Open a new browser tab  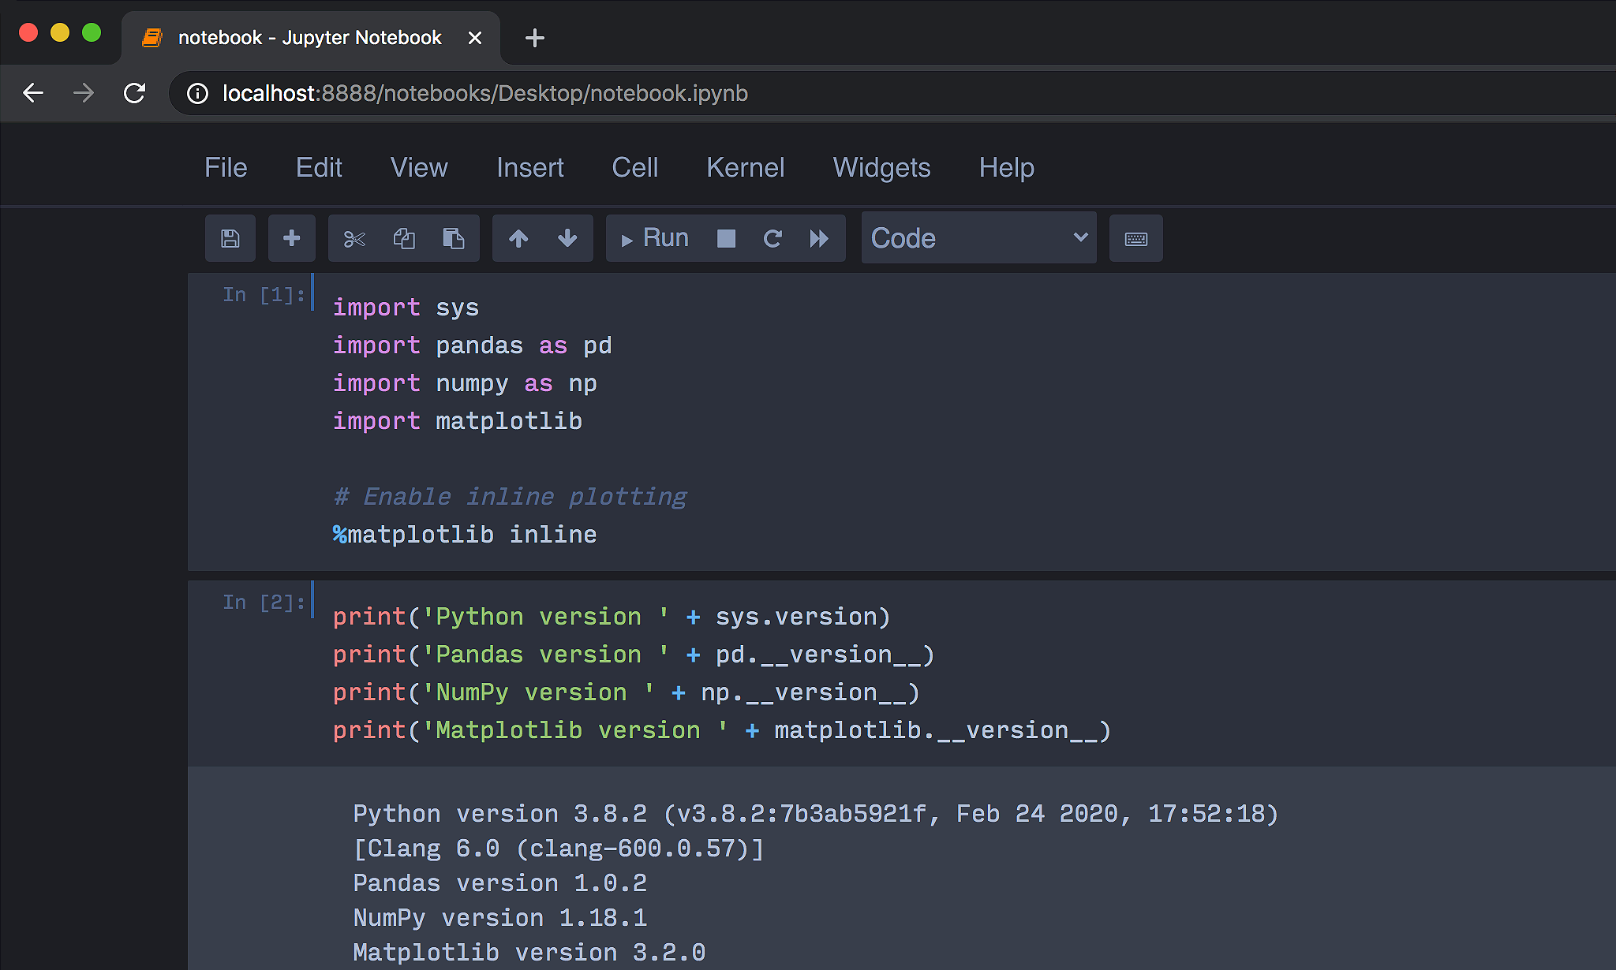click(534, 37)
